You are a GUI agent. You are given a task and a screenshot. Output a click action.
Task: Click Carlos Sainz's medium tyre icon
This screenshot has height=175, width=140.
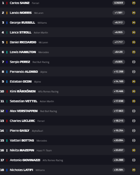click(134, 3)
